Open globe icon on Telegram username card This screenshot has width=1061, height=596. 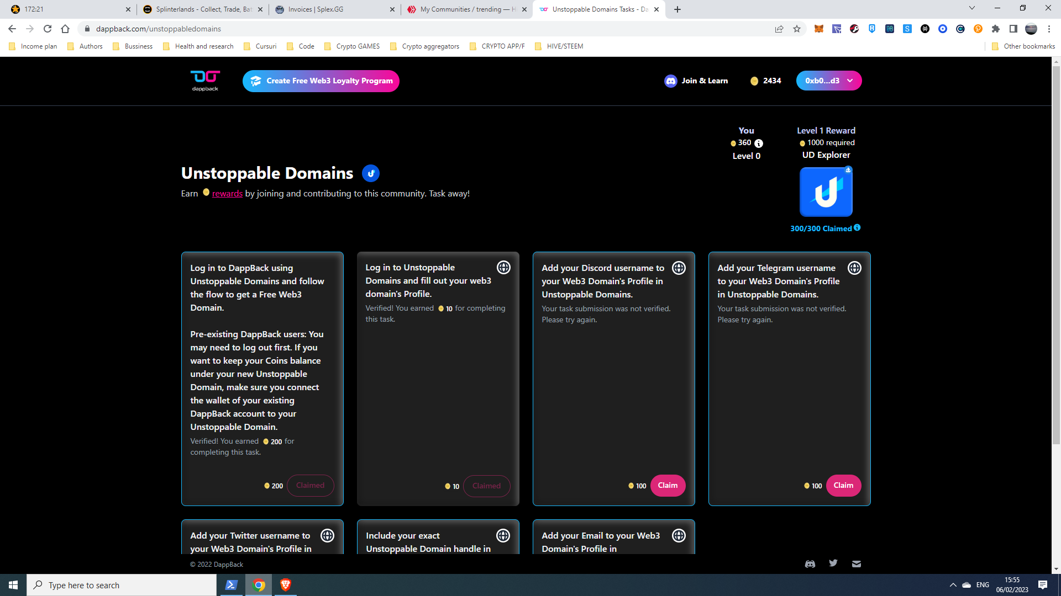[854, 268]
